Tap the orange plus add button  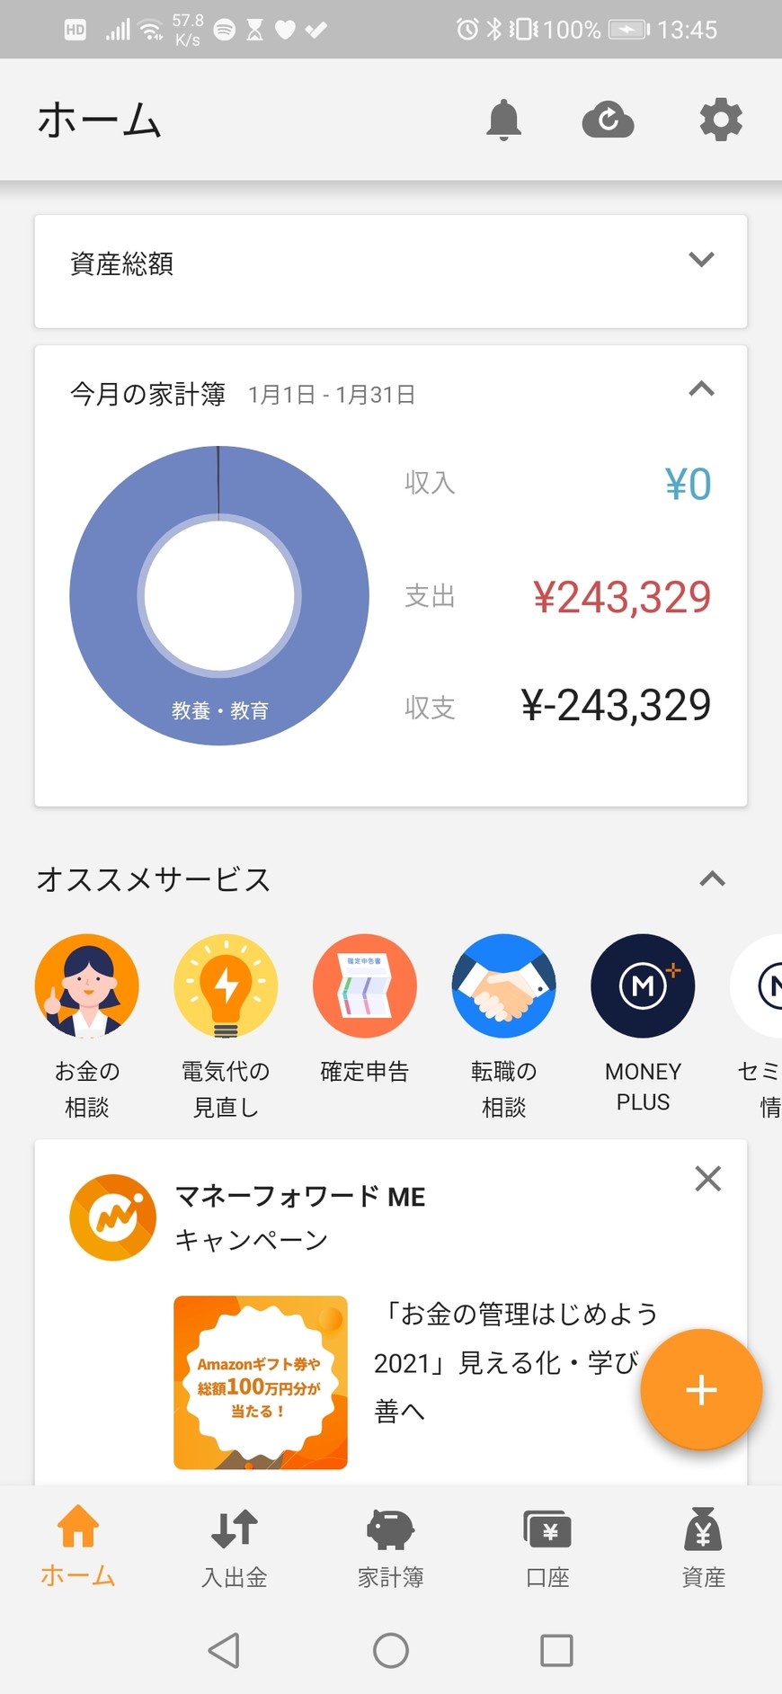click(x=701, y=1390)
